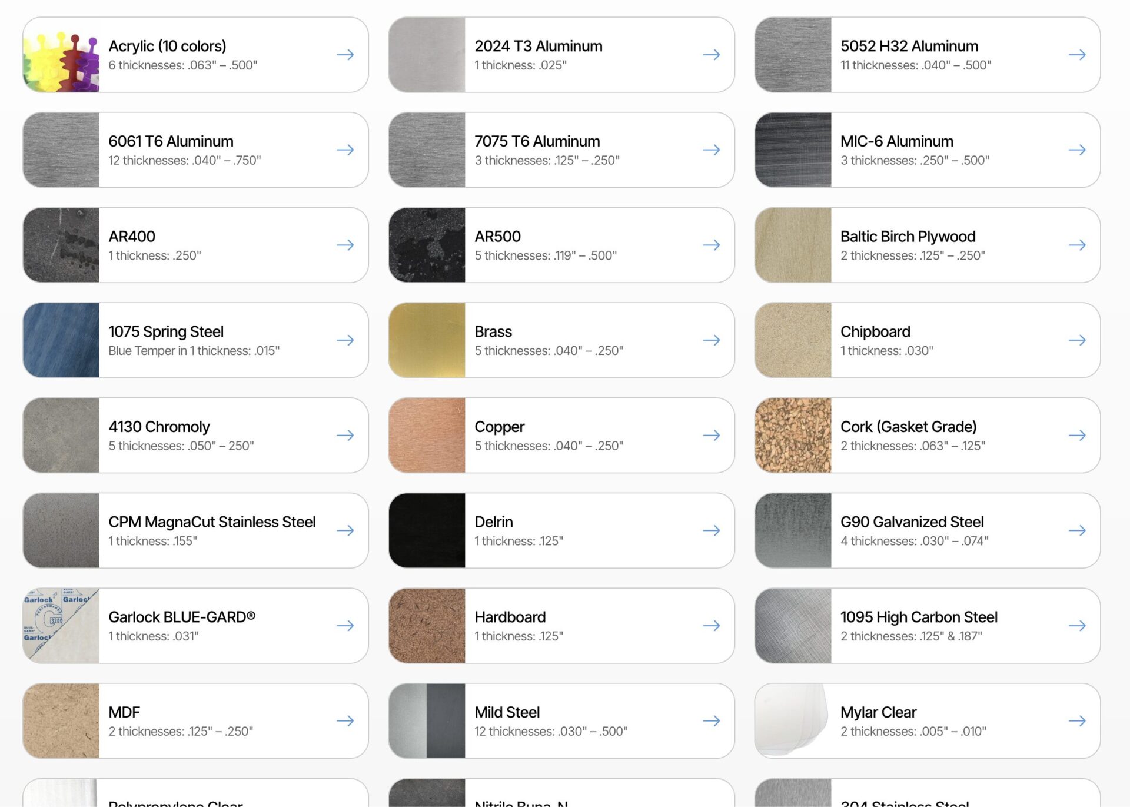Click the arrow on Garlock BLUE-GARD card
Image resolution: width=1130 pixels, height=807 pixels.
(x=345, y=626)
